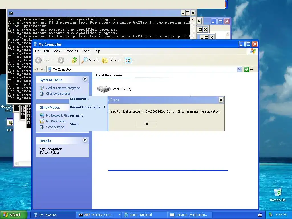The image size is (292, 219).
Task: Open the Windows Command group taskbar button
Action: 99,215
